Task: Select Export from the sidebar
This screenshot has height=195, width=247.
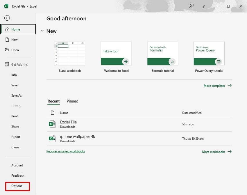Action: coord(16,137)
